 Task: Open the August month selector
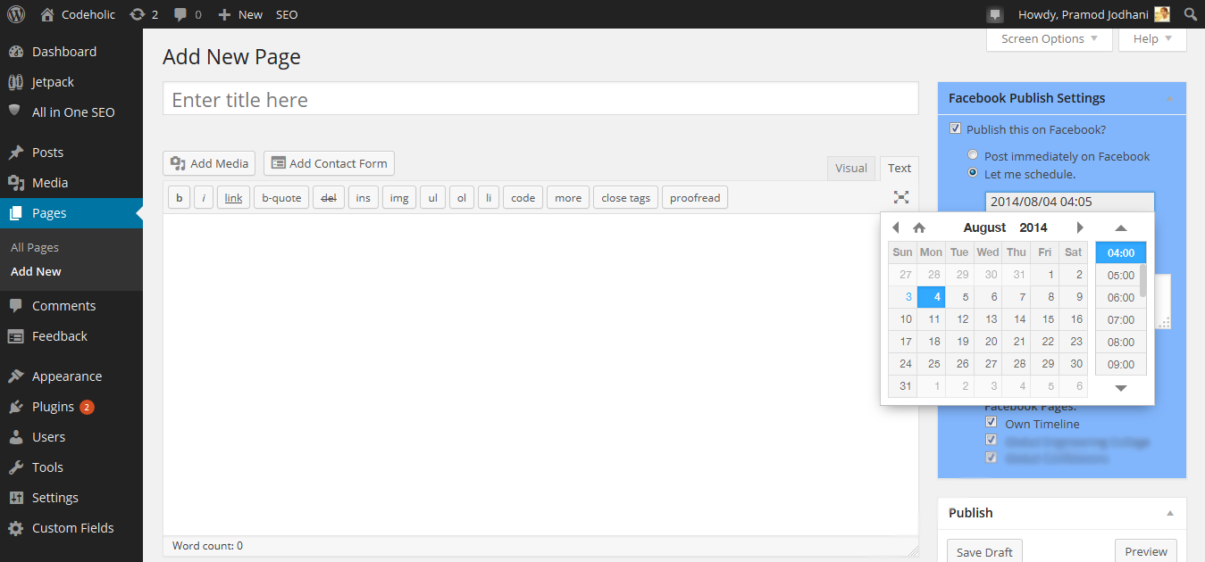984,227
